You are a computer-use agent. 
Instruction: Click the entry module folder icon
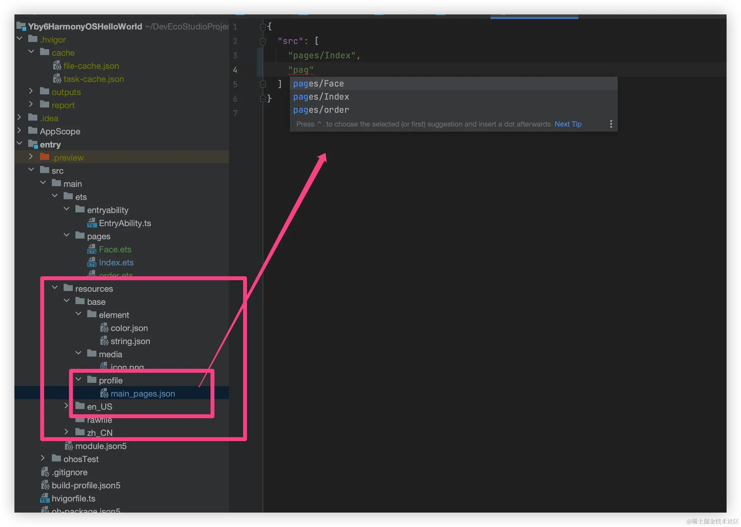click(x=33, y=144)
